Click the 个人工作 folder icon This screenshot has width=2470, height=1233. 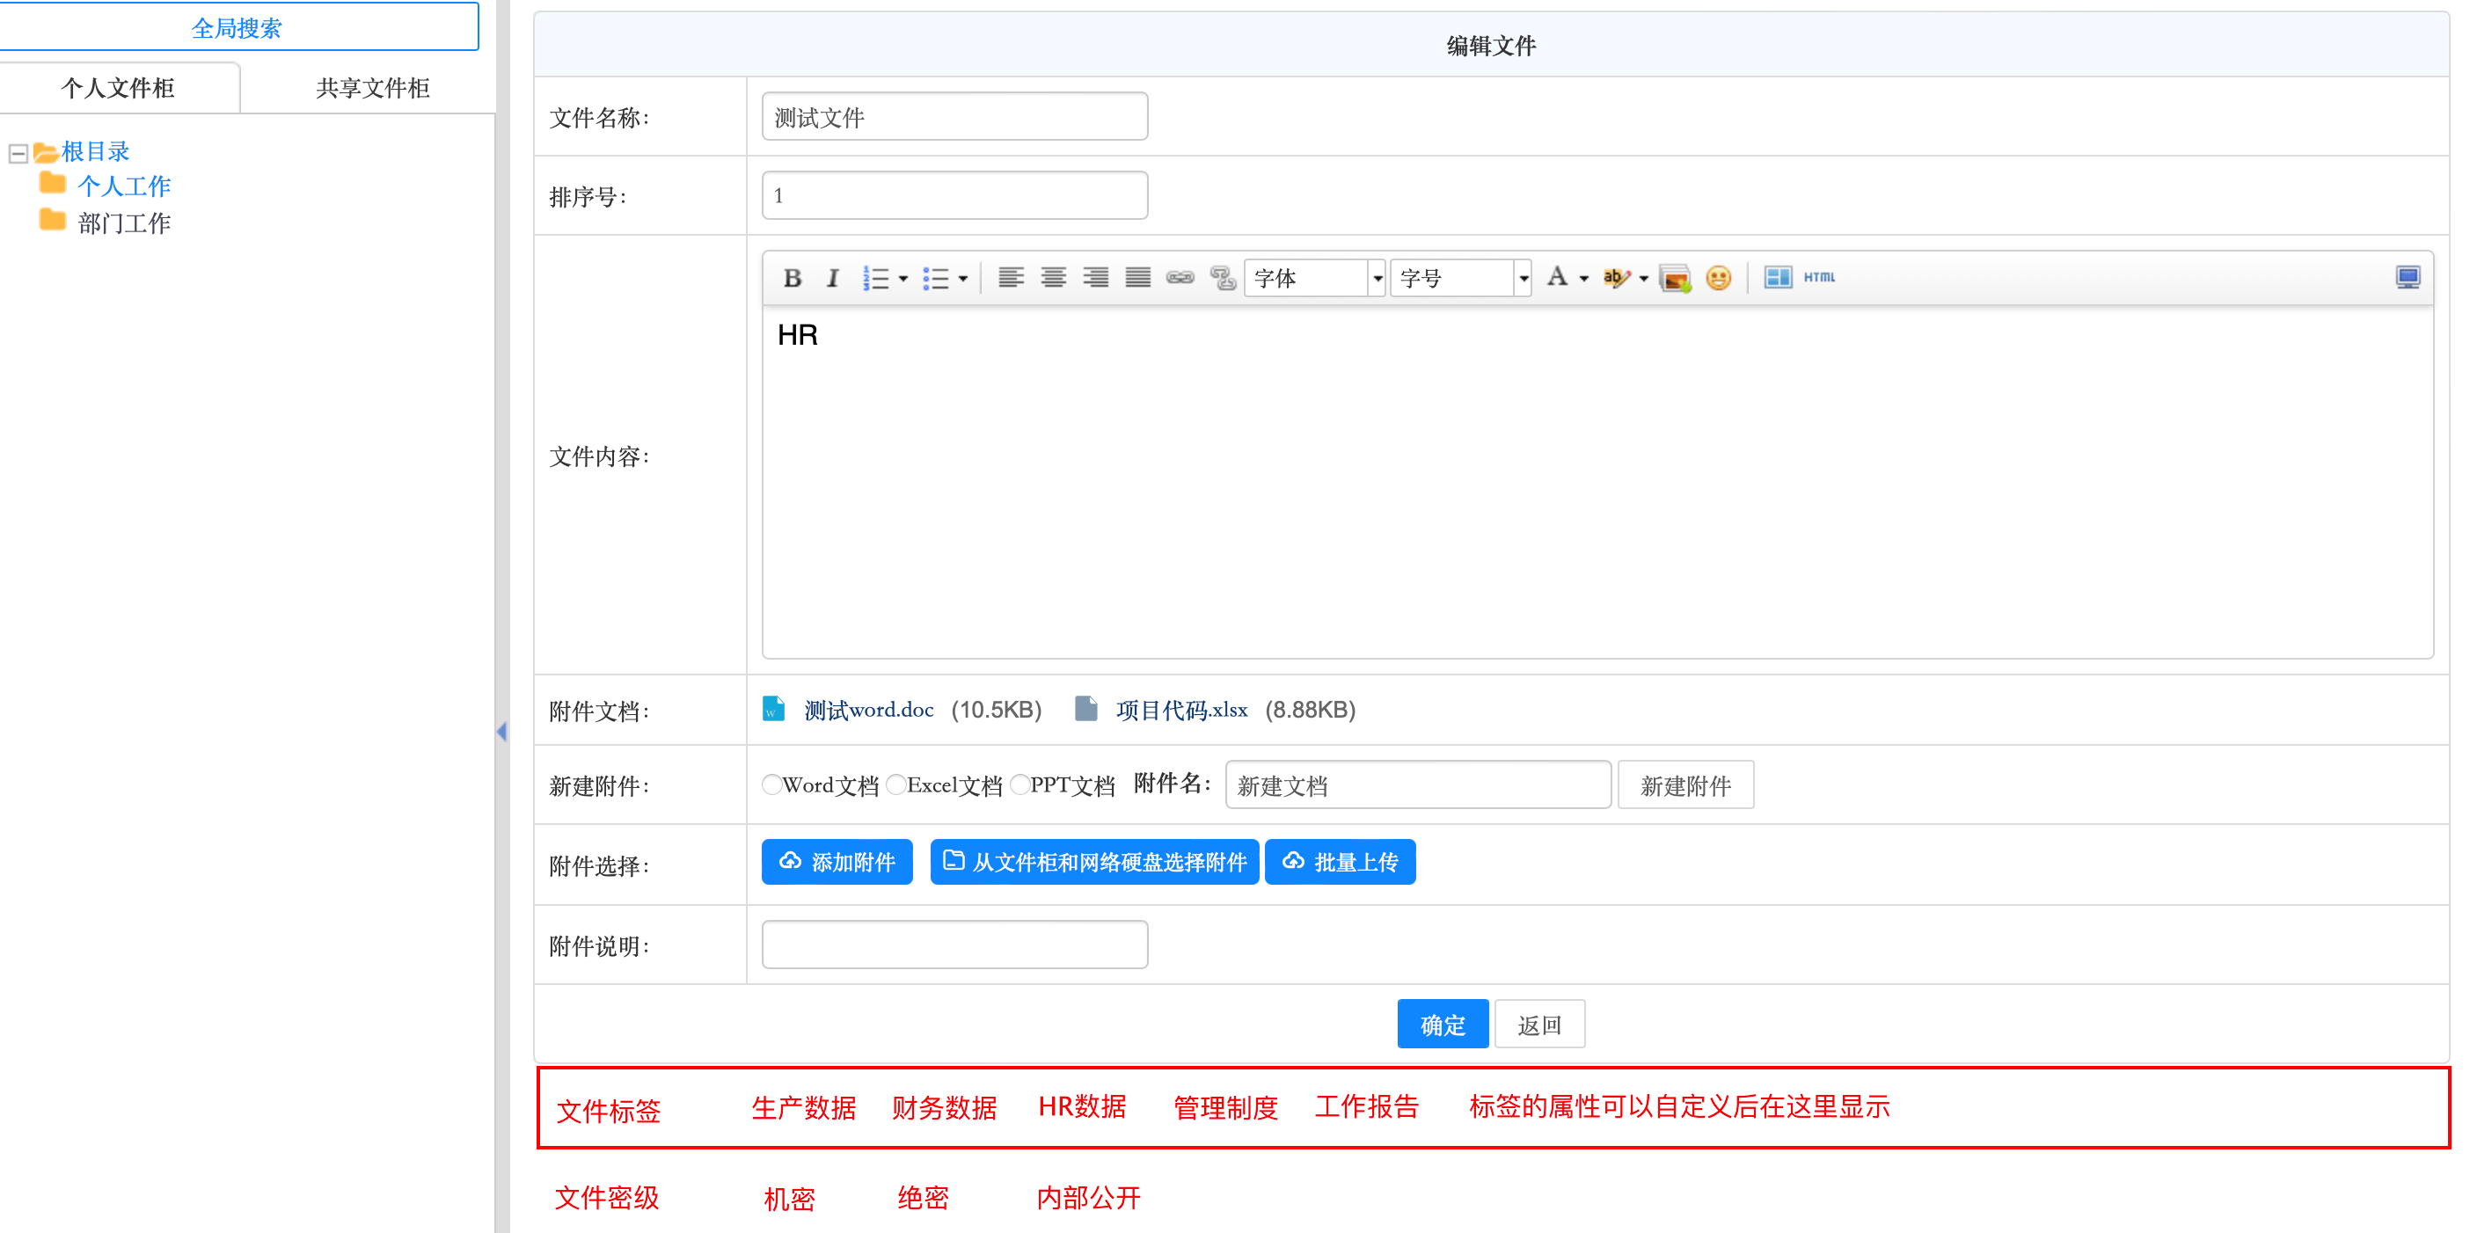(53, 183)
